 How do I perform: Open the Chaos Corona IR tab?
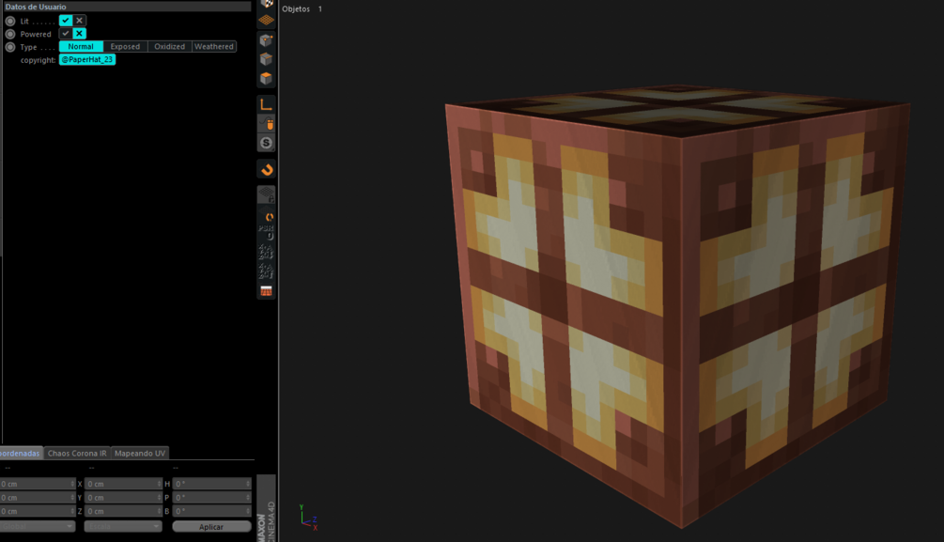point(77,453)
